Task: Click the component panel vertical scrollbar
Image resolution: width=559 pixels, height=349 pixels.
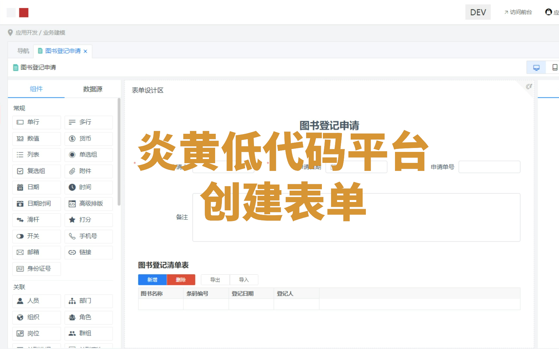Action: (119, 152)
